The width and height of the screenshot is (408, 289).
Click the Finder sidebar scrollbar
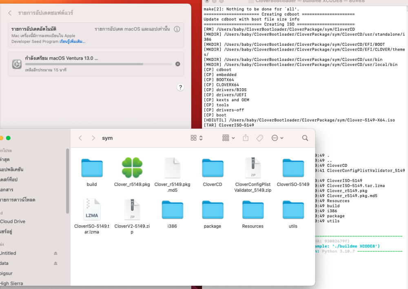pyautogui.click(x=68, y=181)
